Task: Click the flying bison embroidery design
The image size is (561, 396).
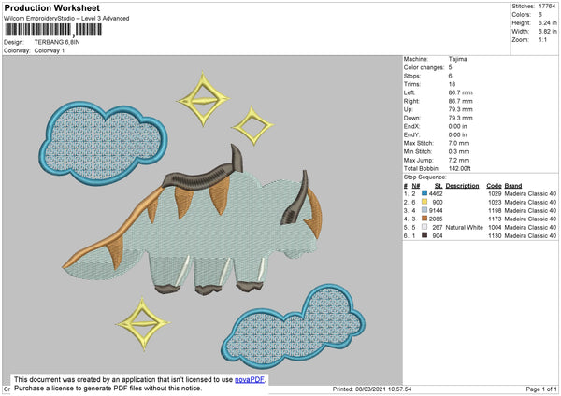Action: [x=194, y=221]
